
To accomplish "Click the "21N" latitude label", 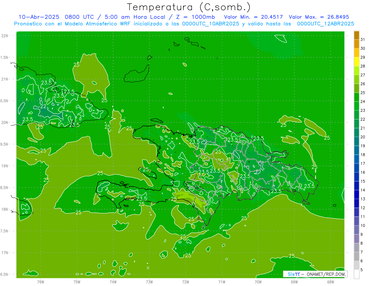I will point(5,79).
